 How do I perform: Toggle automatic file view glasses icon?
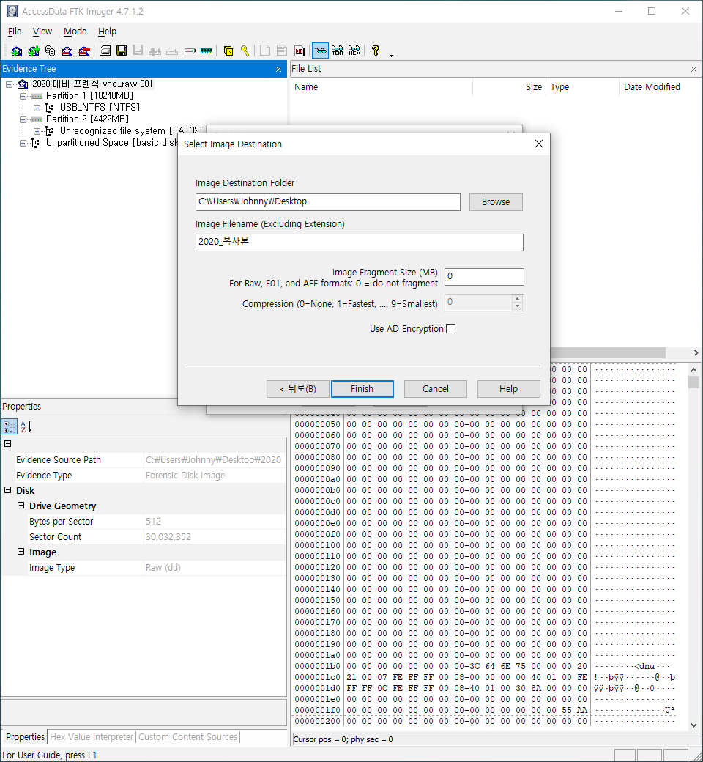[x=320, y=51]
